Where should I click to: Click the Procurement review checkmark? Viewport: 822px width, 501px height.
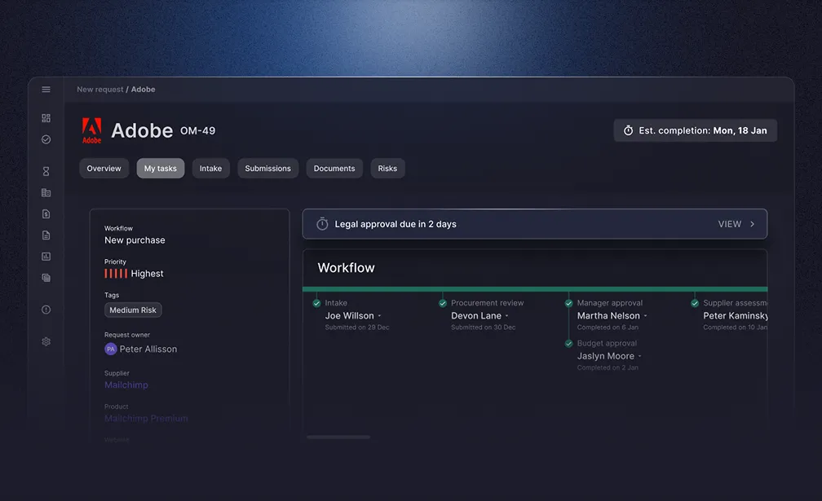pyautogui.click(x=443, y=303)
